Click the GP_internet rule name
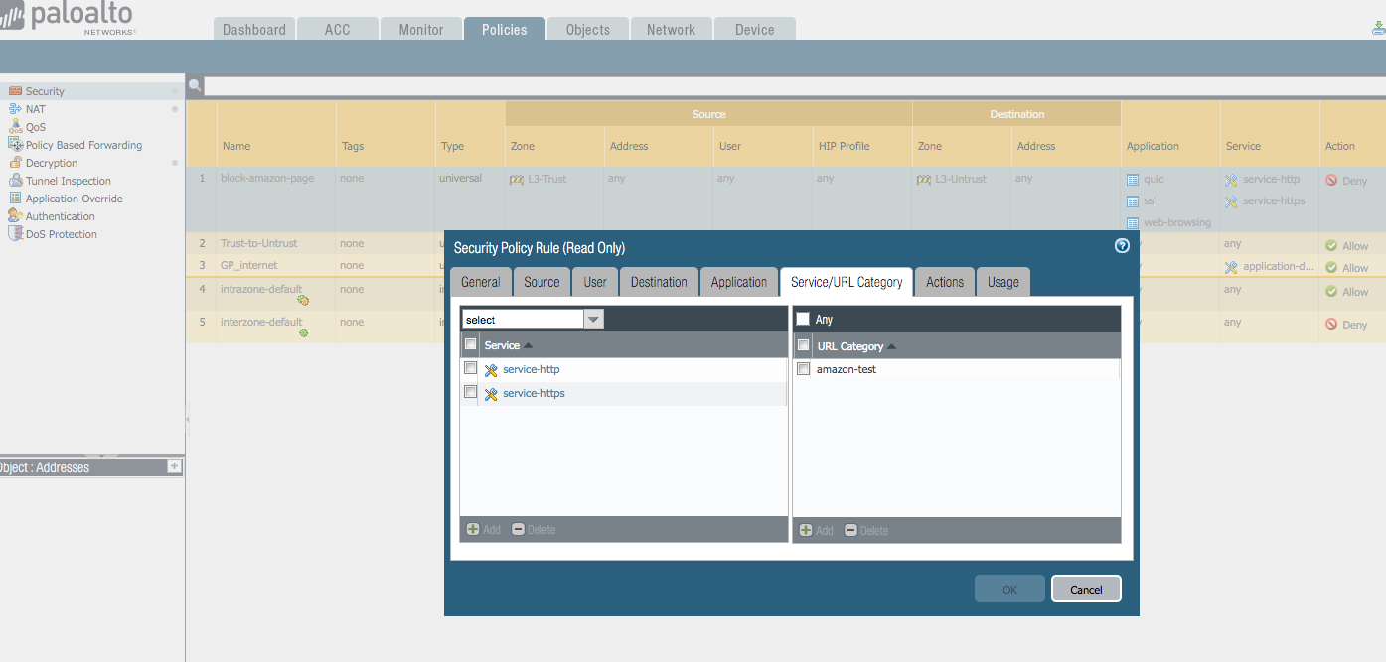 (x=248, y=265)
